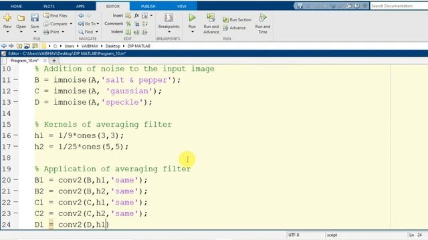Click the 'gaussian' string on line 12

pyautogui.click(x=129, y=91)
